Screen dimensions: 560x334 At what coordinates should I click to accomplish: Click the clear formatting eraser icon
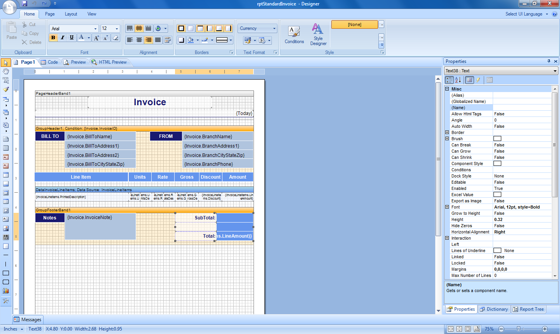click(115, 38)
